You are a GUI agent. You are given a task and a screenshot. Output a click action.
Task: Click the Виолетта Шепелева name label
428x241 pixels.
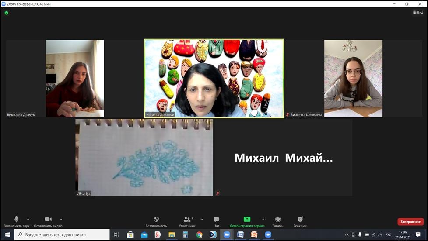click(306, 115)
